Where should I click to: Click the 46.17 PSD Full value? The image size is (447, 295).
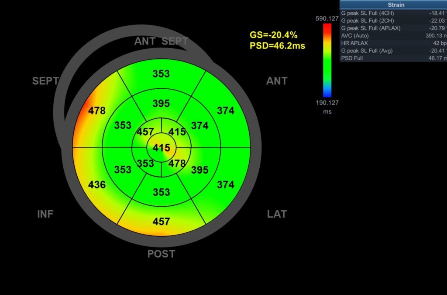click(x=436, y=58)
